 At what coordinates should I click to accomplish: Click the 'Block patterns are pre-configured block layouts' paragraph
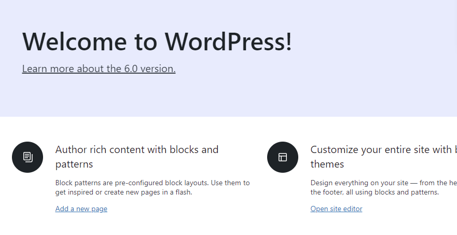(153, 187)
